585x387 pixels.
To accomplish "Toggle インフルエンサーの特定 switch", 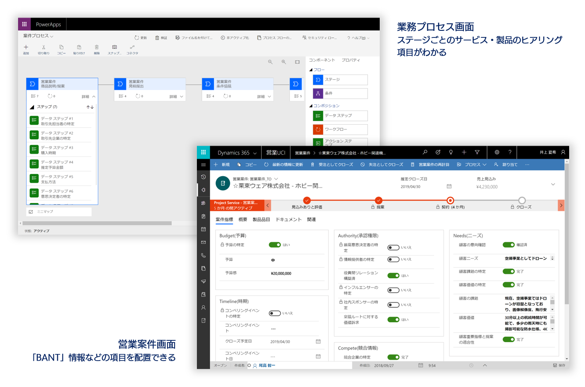I will click(x=393, y=290).
